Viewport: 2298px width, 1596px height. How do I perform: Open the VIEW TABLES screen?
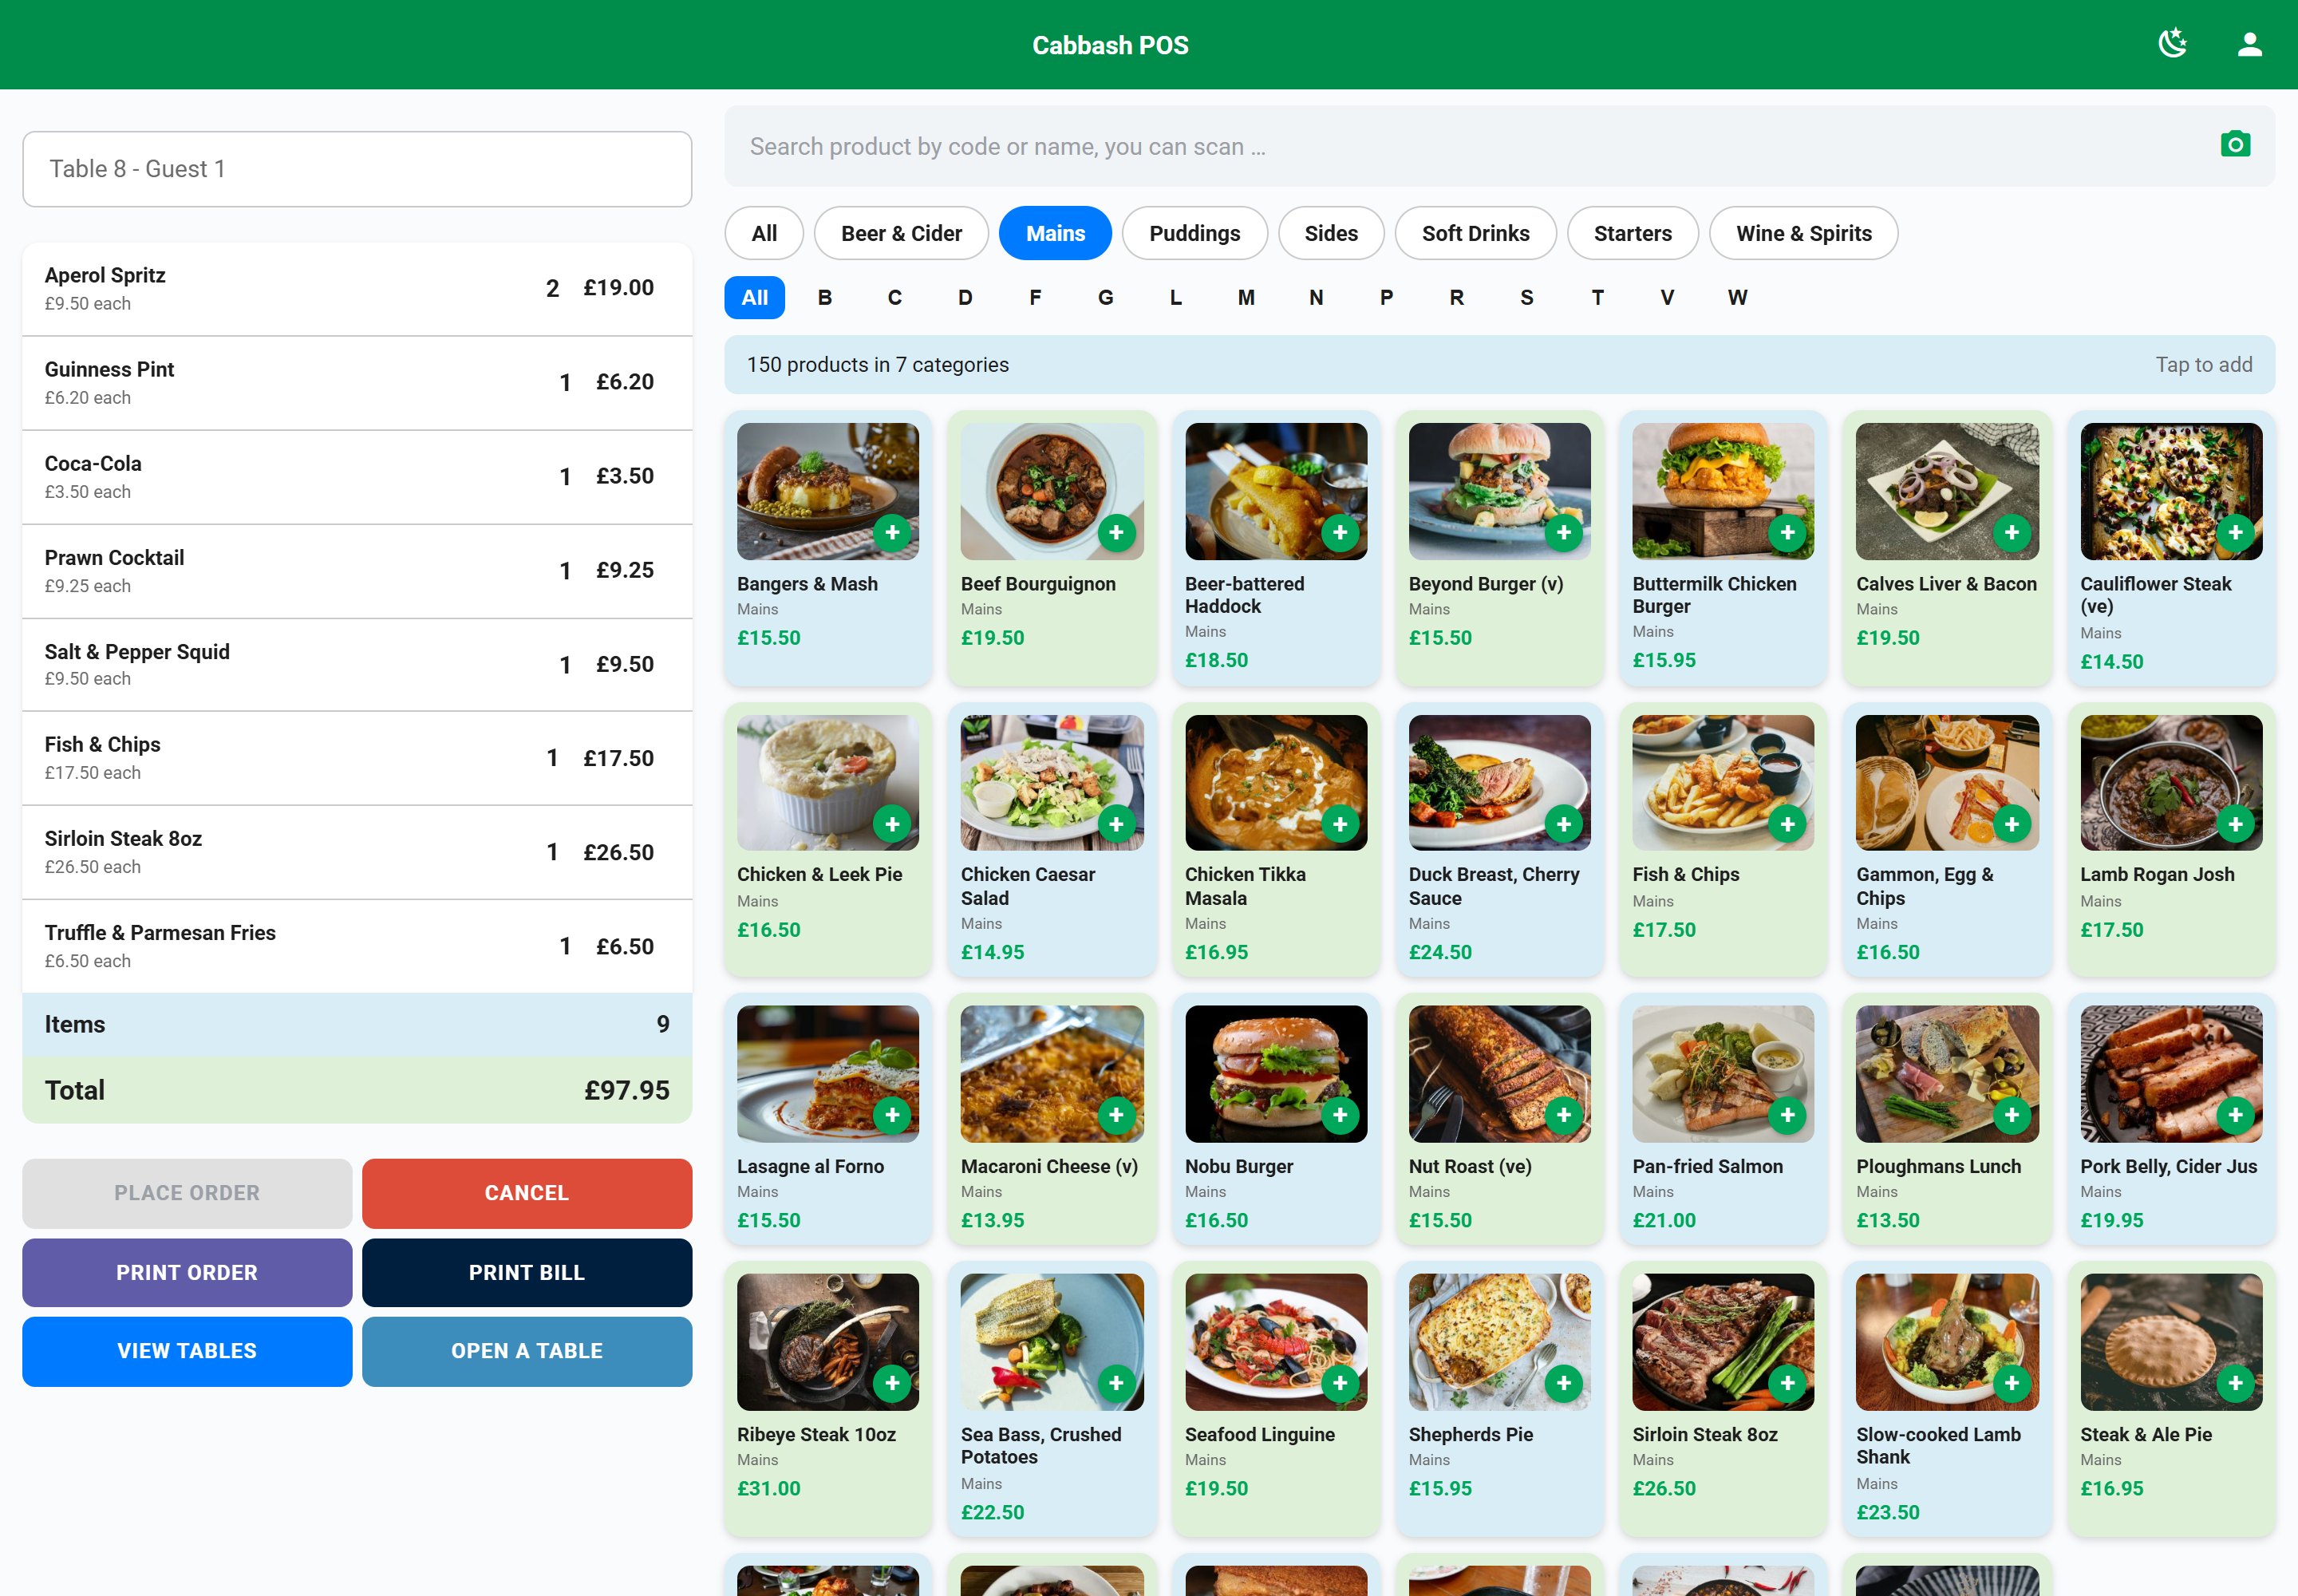tap(187, 1351)
